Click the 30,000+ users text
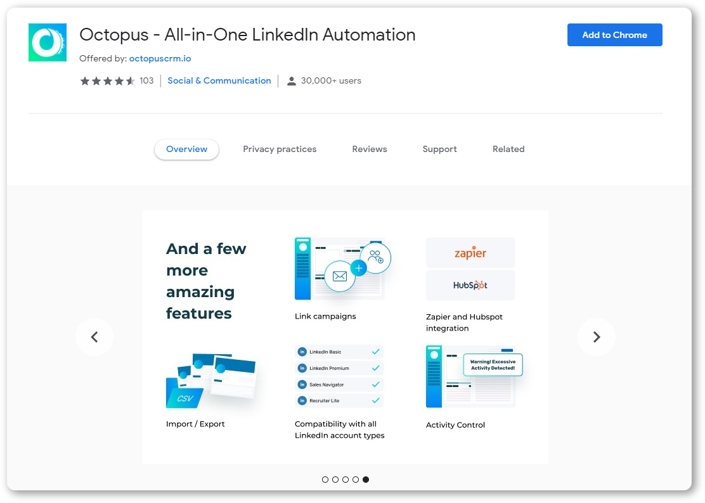Viewport: 705px width, 503px height. coord(331,81)
